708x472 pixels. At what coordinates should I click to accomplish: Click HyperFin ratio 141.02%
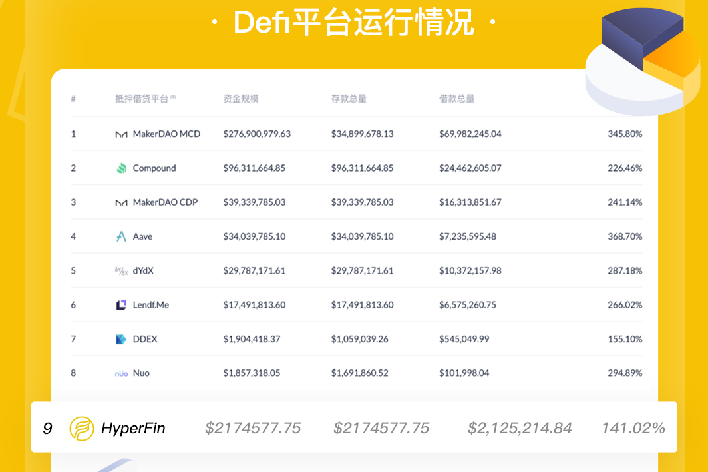633,428
